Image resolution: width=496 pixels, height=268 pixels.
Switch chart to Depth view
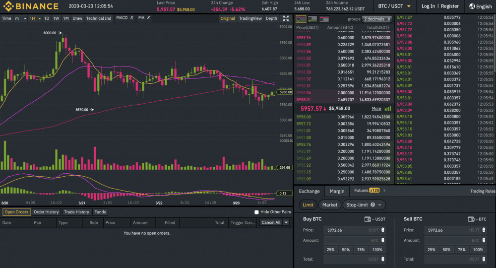[x=271, y=18]
